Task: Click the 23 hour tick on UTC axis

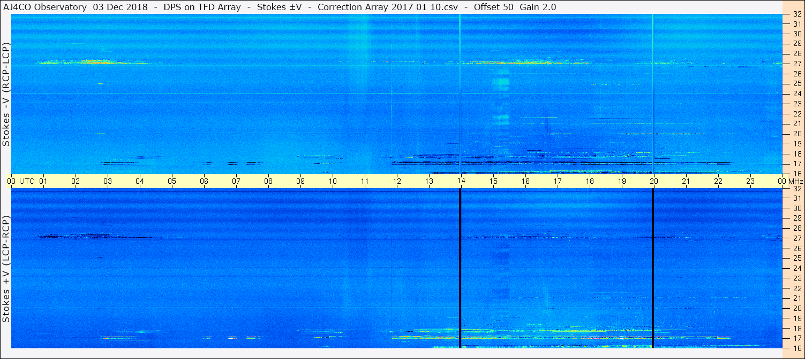Action: (750, 181)
